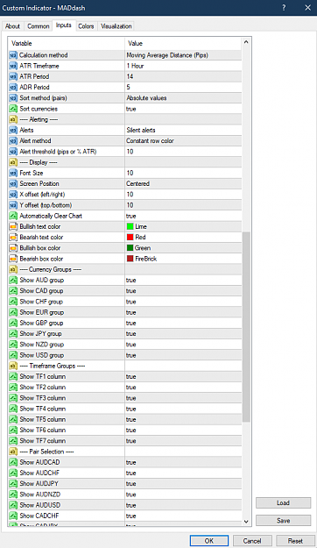Click the Sort method (pairs) icon
The image size is (317, 548).
pos(13,98)
